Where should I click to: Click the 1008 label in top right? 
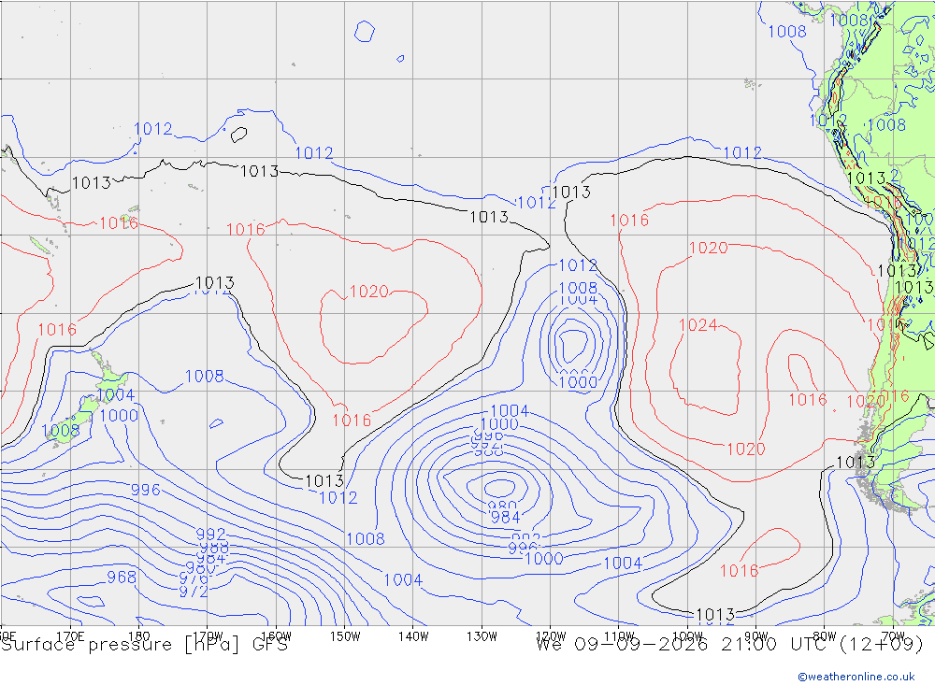787,32
